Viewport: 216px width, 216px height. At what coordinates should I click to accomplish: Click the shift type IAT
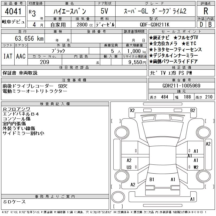[8, 56]
